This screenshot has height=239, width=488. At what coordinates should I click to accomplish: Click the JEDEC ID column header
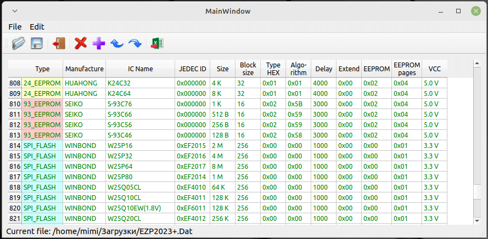(192, 69)
